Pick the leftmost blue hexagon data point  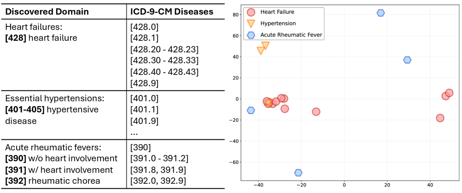tap(251, 110)
